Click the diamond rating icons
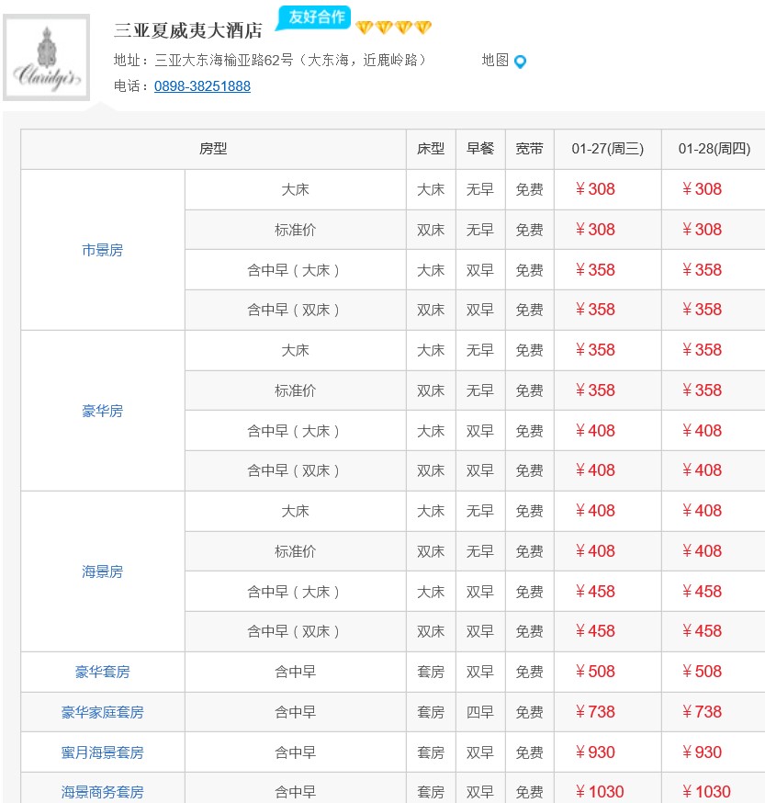The height and width of the screenshot is (803, 765). [x=393, y=28]
